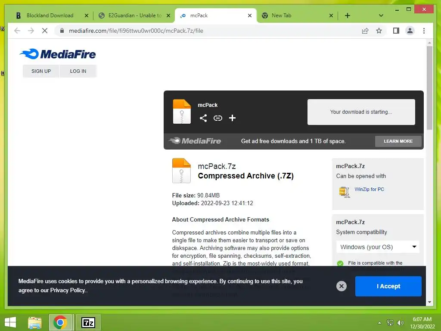
Task: Open the Chrome profile avatar menu
Action: tap(410, 31)
